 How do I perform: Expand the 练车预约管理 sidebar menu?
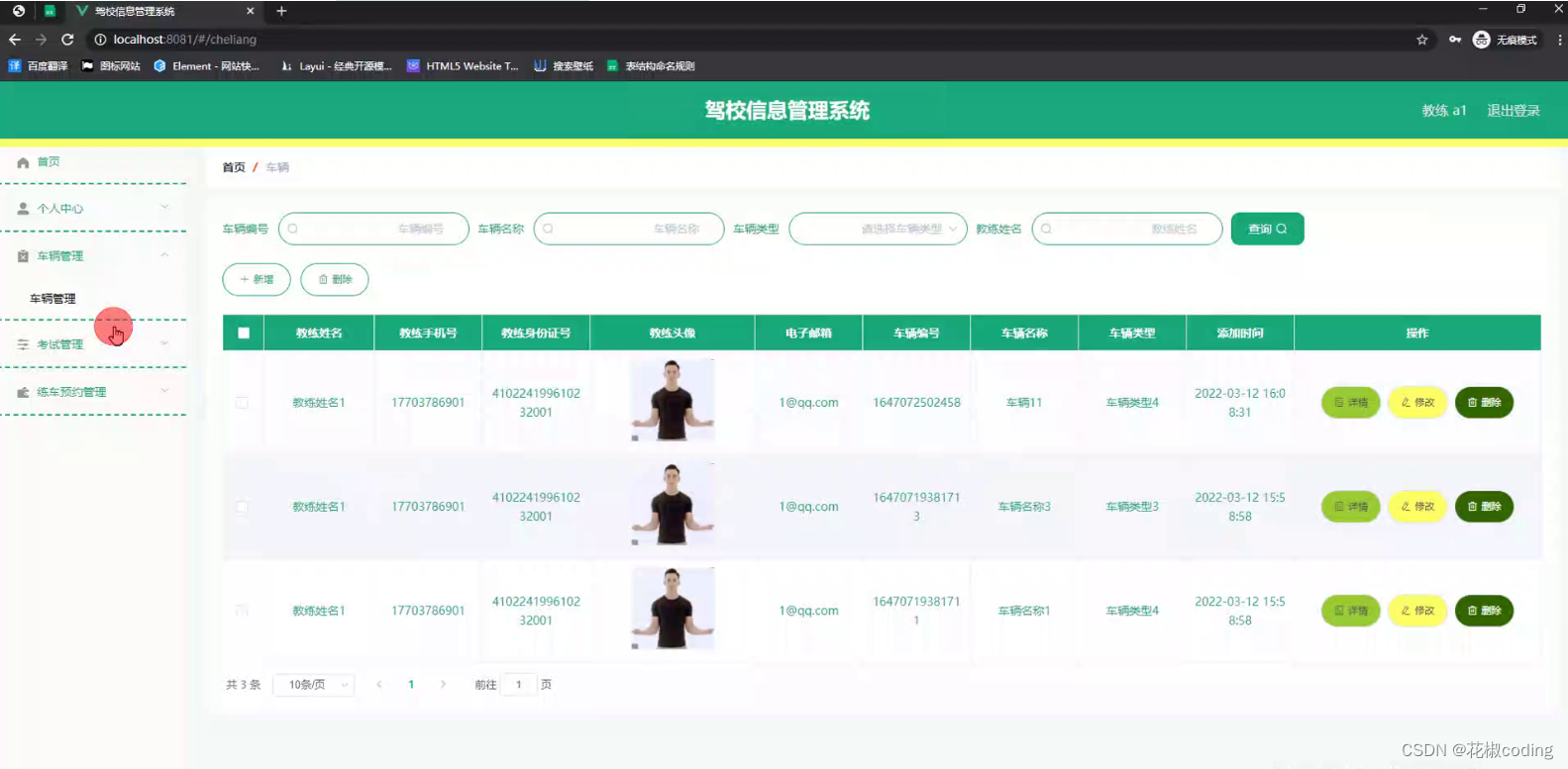93,392
